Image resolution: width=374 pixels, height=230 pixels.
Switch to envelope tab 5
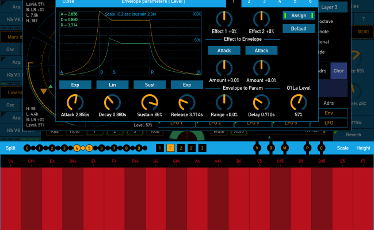pos(295,2)
